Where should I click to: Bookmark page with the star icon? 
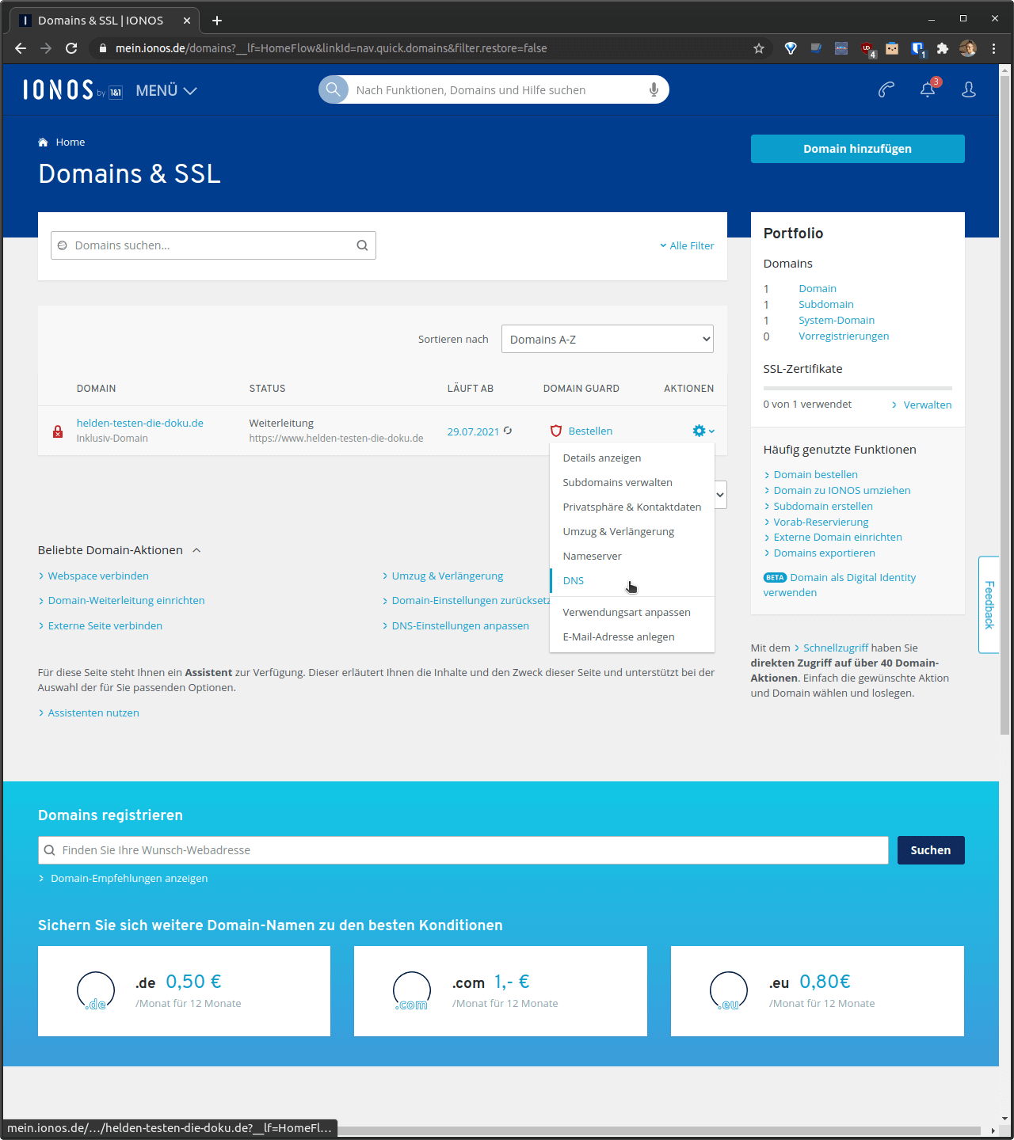759,48
